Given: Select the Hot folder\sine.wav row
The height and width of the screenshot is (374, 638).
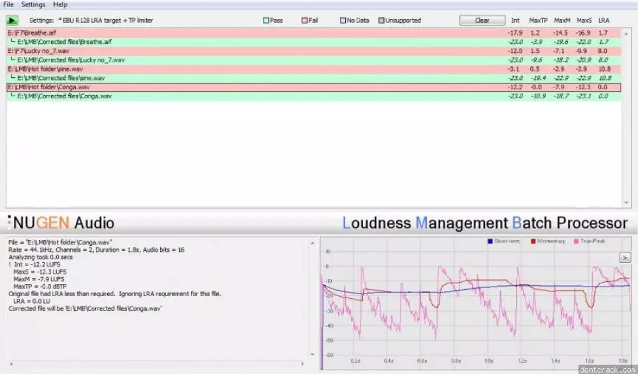Looking at the screenshot, I should click(314, 69).
